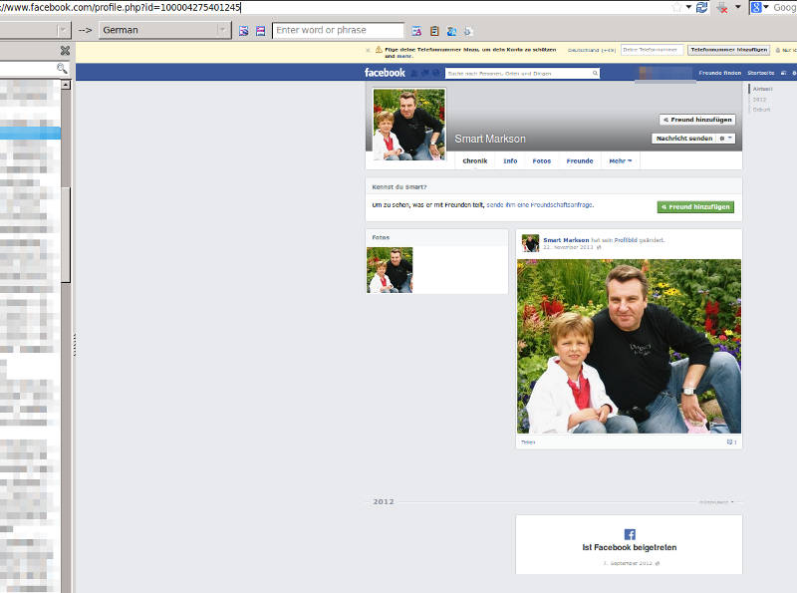Click the friend request link in Kennst du Smart
This screenshot has height=593, width=797.
pyautogui.click(x=540, y=205)
